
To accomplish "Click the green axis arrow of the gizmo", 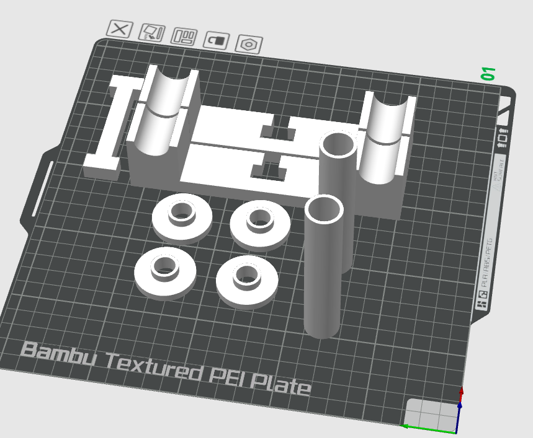I will click(429, 429).
